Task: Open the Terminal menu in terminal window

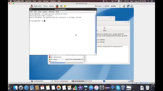Action: click(51, 12)
